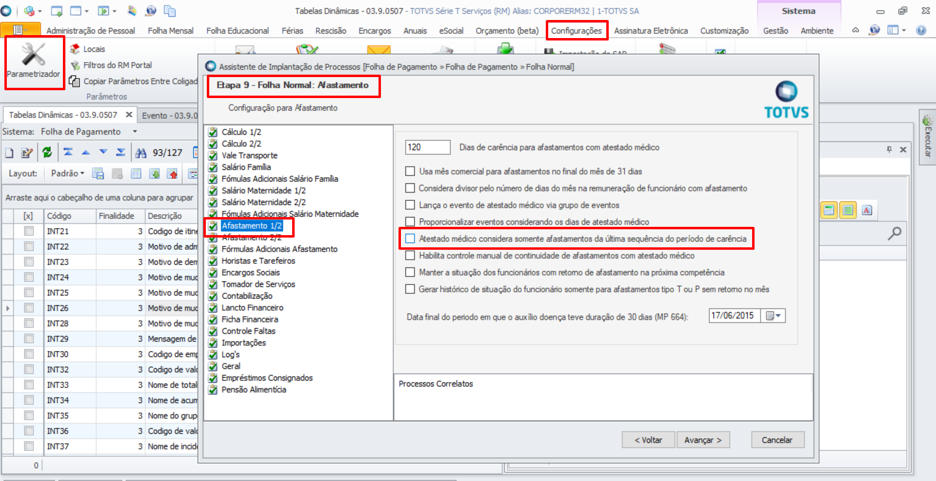Click the Cancelar button
Image resolution: width=936 pixels, height=481 pixels.
[777, 440]
